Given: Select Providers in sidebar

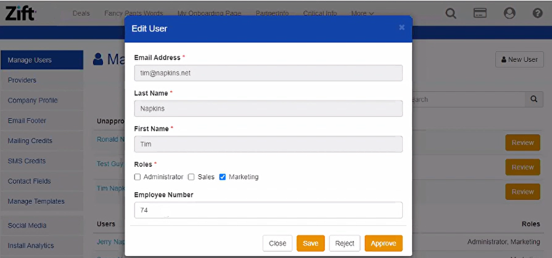Looking at the screenshot, I should [x=41, y=80].
